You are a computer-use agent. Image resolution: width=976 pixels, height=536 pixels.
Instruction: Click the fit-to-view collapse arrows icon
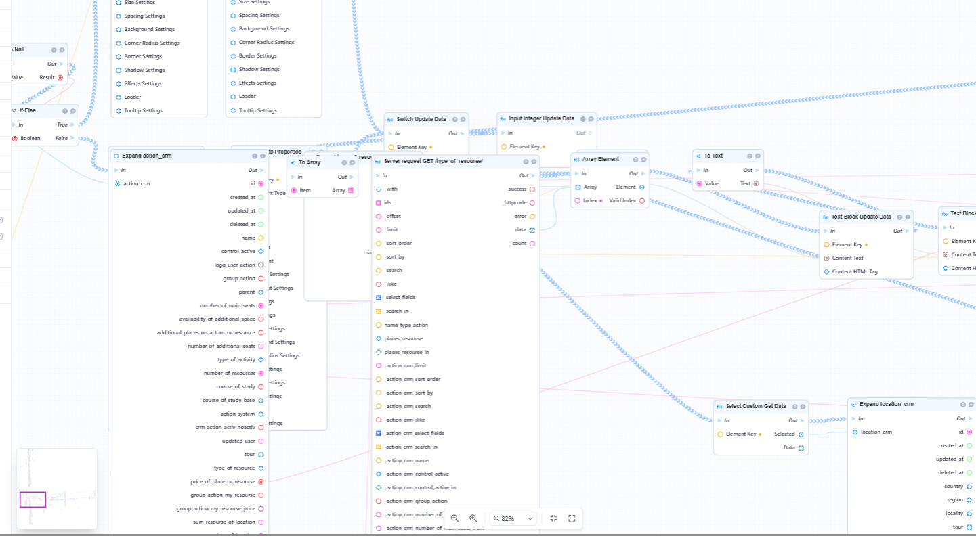tap(553, 518)
